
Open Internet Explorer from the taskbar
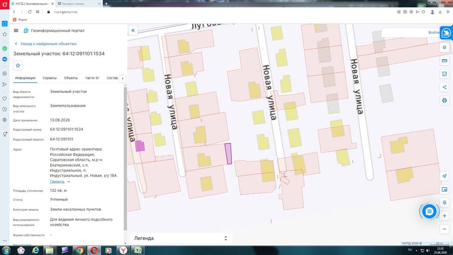click(35, 250)
